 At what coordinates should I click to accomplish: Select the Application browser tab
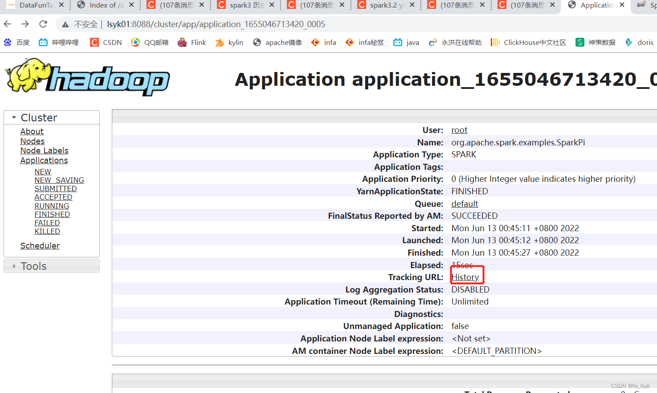coord(597,5)
